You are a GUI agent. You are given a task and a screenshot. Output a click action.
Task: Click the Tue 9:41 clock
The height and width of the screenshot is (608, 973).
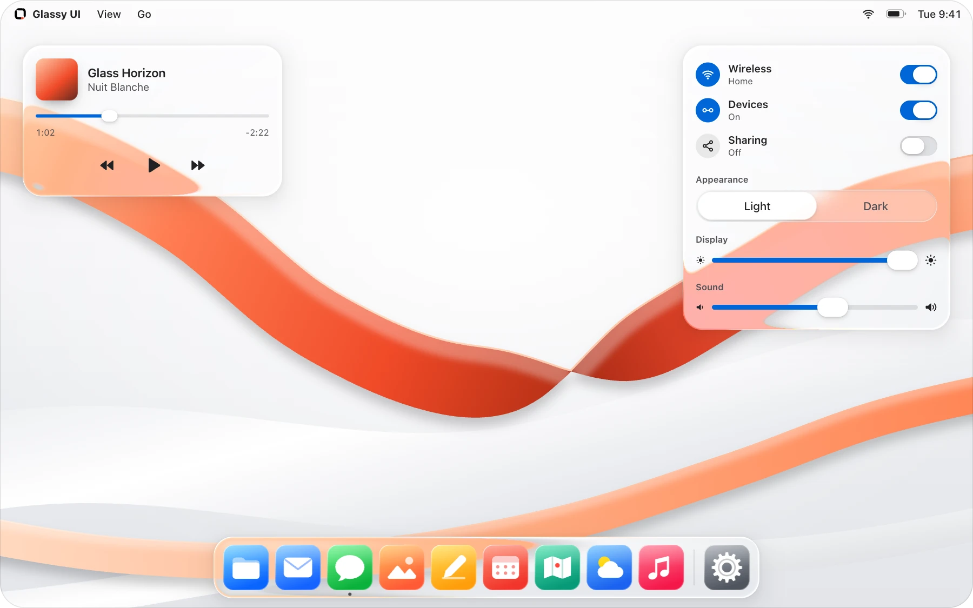pos(939,14)
